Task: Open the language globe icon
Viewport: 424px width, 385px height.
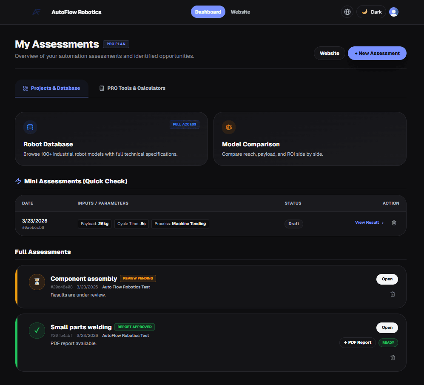Action: coord(347,11)
